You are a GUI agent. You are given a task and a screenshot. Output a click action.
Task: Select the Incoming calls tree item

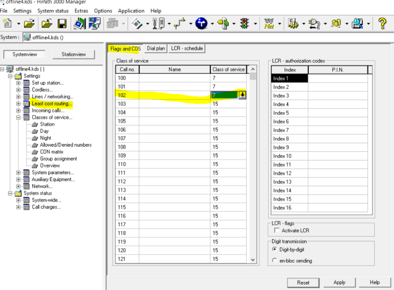48,110
